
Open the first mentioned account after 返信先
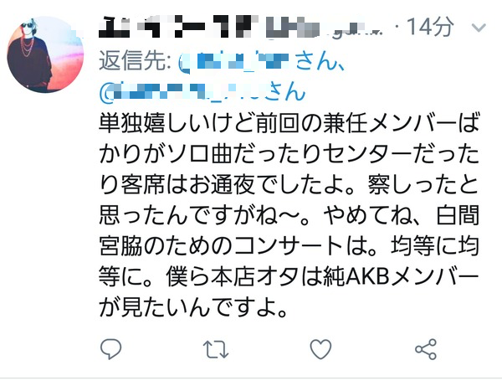[x=234, y=60]
